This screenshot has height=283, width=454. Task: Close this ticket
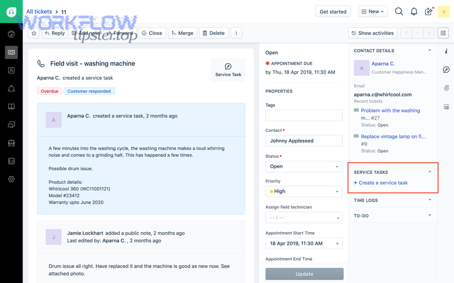[x=152, y=33]
